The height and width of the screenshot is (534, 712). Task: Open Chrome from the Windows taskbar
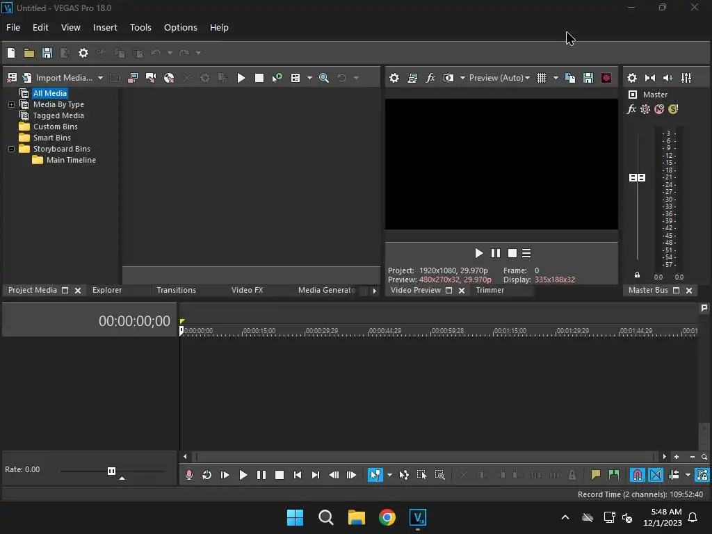coord(387,517)
